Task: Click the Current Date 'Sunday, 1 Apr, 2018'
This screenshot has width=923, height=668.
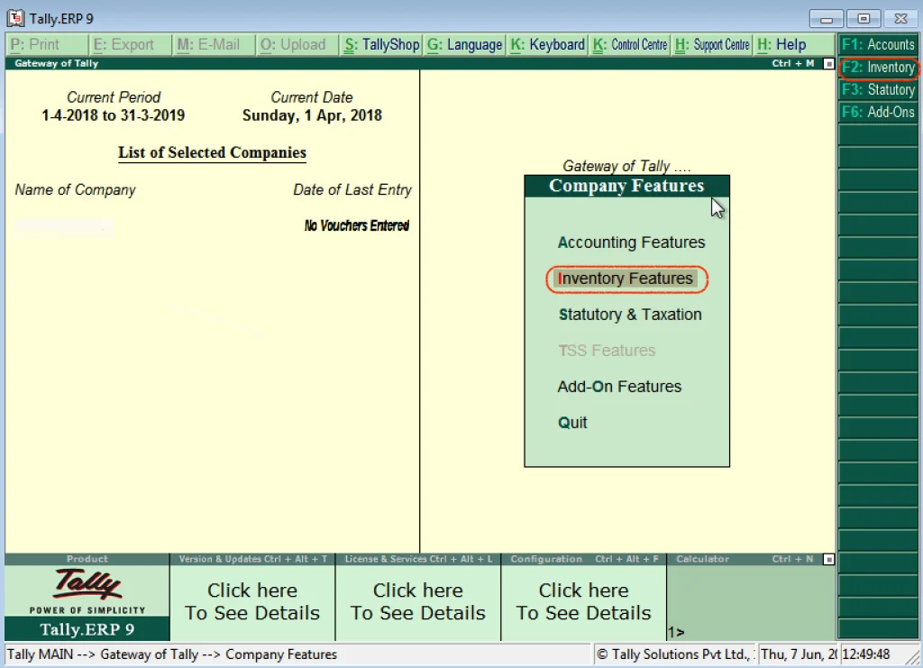Action: 312,115
